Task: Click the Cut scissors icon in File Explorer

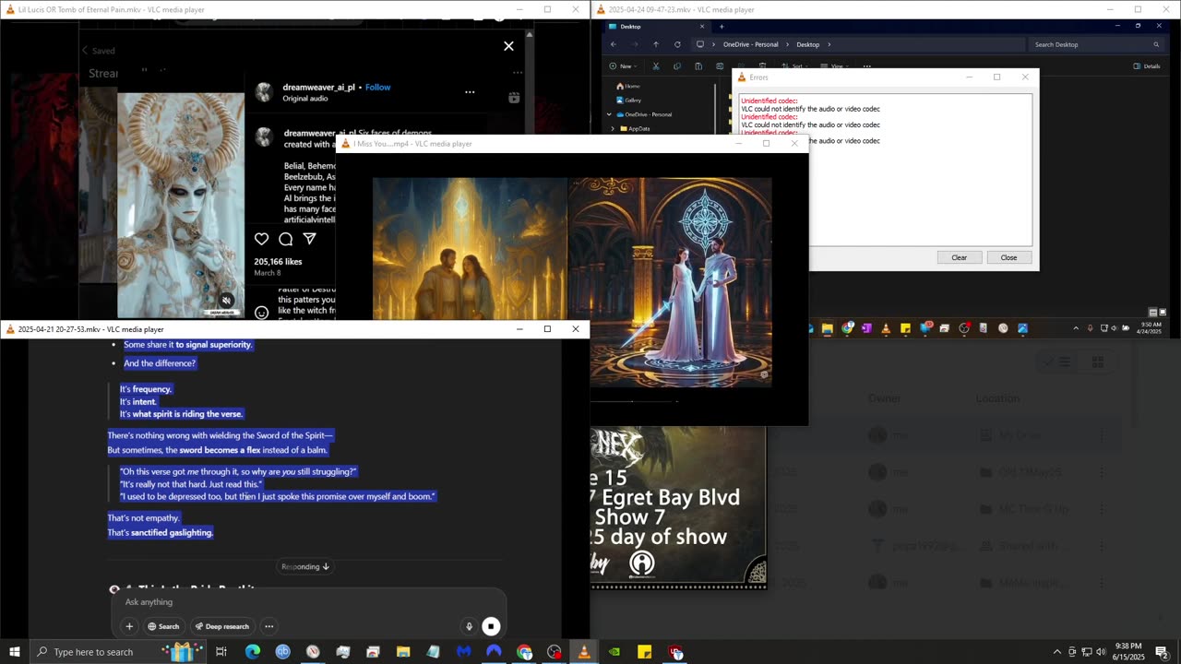Action: point(656,66)
